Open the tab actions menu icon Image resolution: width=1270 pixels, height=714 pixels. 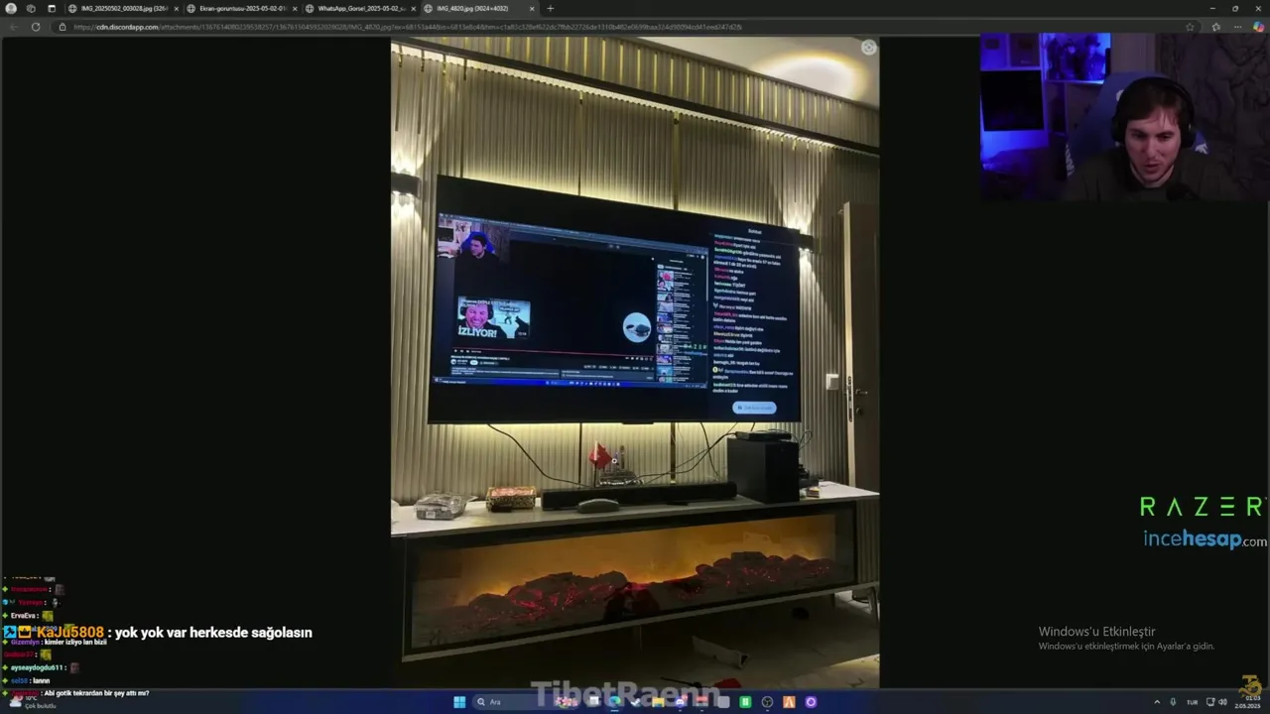tap(52, 8)
